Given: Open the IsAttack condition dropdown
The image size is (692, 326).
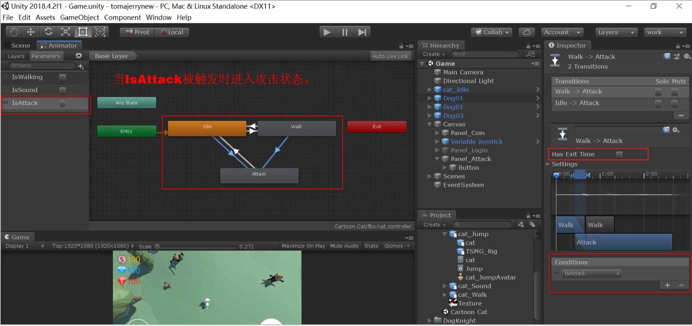Looking at the screenshot, I should tap(591, 274).
